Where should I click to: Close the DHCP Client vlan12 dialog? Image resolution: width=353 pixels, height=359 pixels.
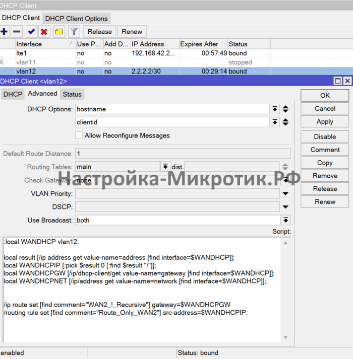pyautogui.click(x=347, y=81)
